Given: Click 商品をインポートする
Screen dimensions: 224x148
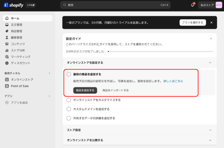Looking at the screenshot, I should pyautogui.click(x=116, y=90).
